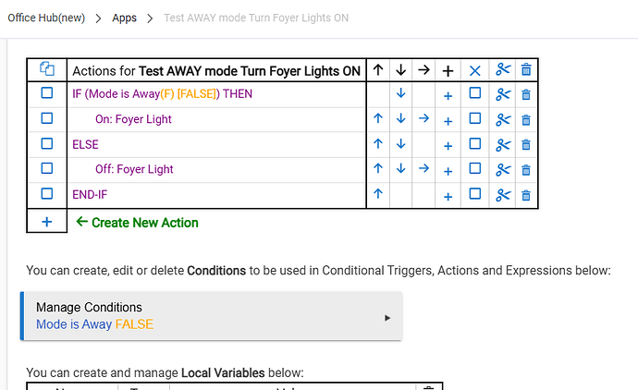Check the left checkbox for IF row

(x=46, y=94)
